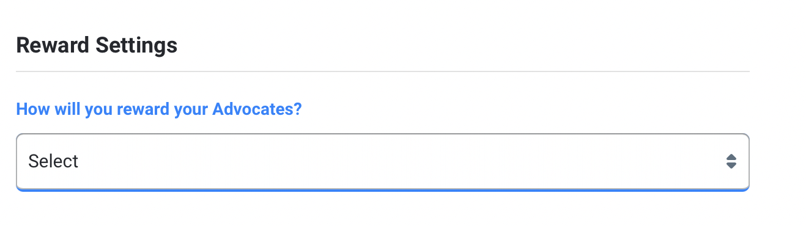Click the grey divider under Reward Settings
The image size is (806, 226).
coord(382,71)
